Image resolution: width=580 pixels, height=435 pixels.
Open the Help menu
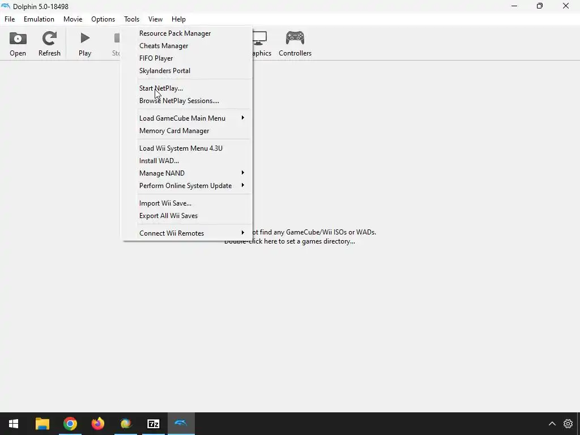(178, 19)
